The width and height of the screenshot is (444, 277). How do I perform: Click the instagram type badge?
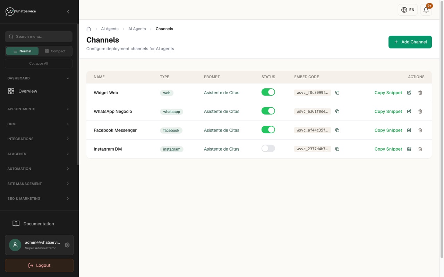tap(171, 149)
